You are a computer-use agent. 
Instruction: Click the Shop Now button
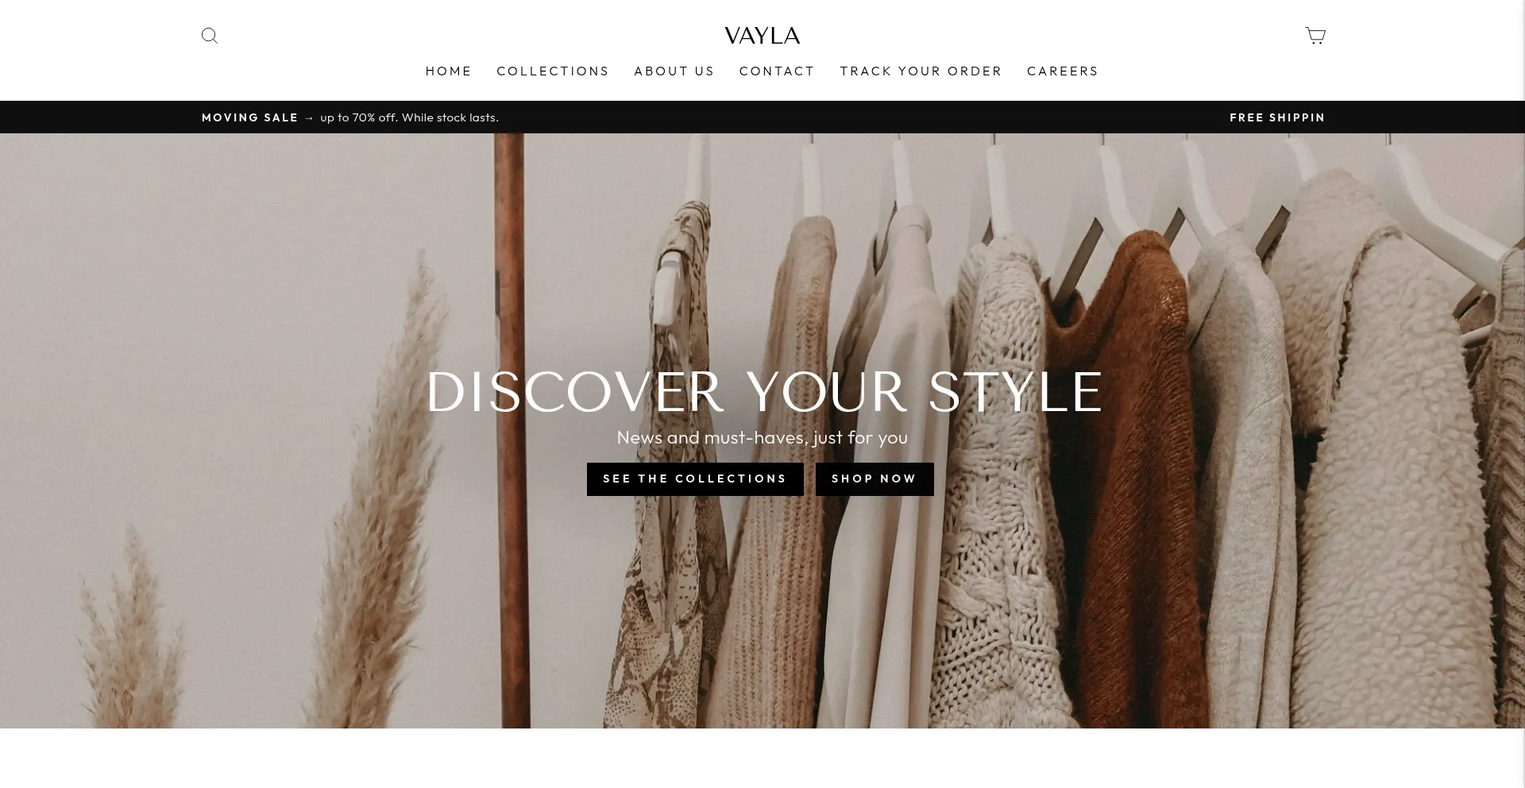[874, 479]
